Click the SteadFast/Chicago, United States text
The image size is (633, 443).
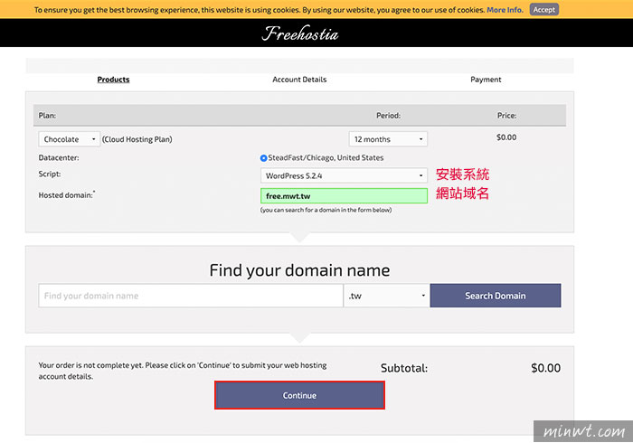326,157
